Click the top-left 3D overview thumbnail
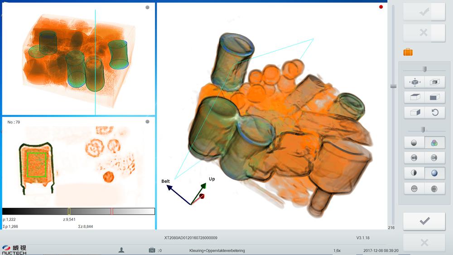The width and height of the screenshot is (453, 255). (78, 59)
